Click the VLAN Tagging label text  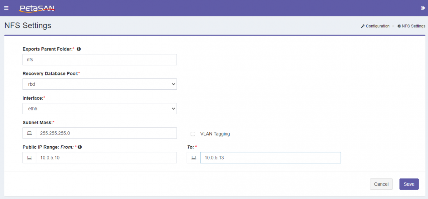[x=215, y=134]
